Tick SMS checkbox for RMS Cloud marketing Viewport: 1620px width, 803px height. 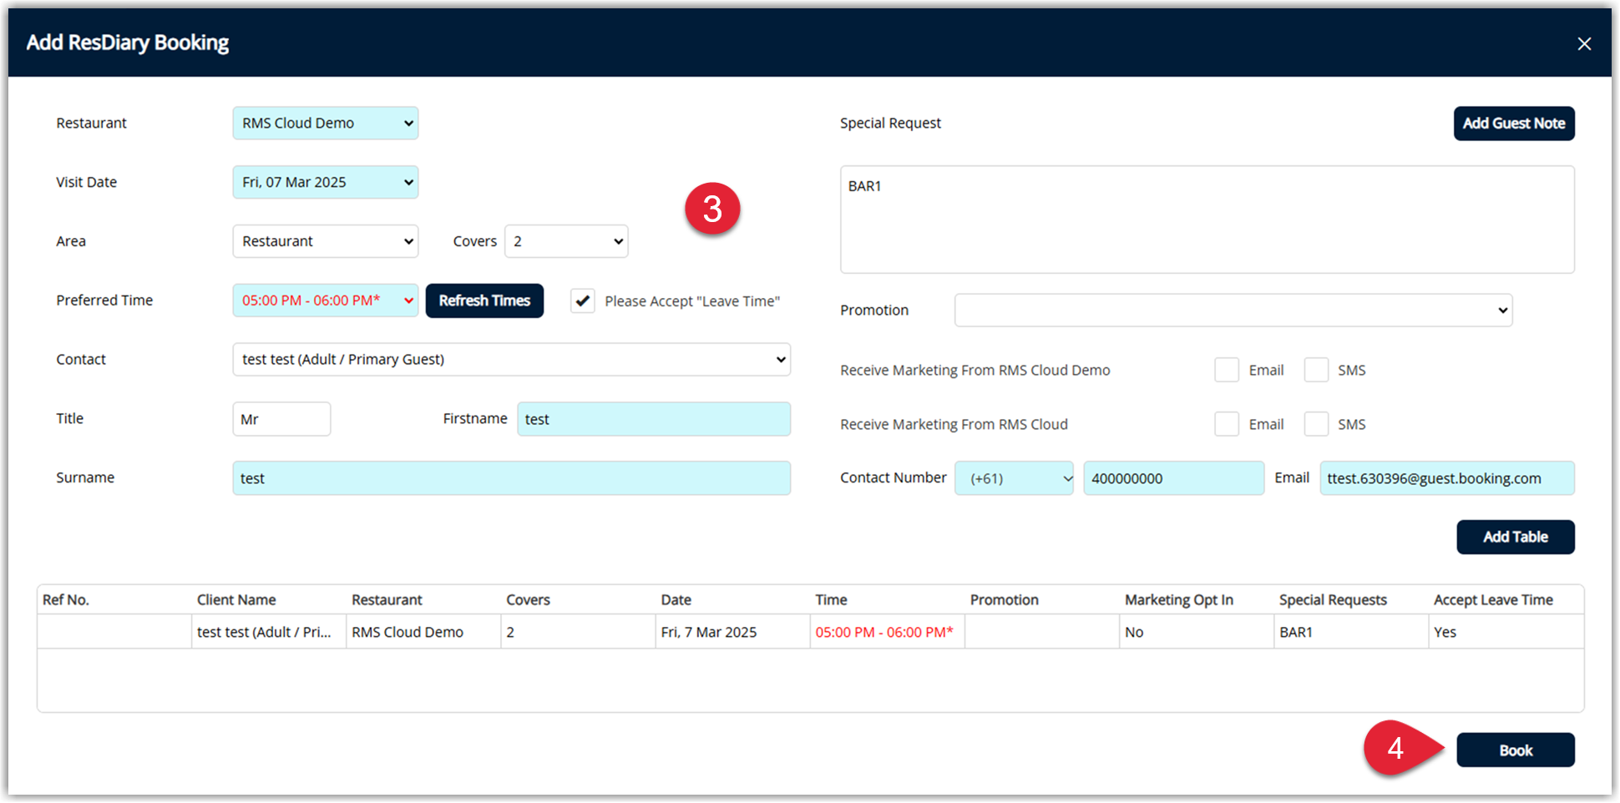[x=1316, y=424]
